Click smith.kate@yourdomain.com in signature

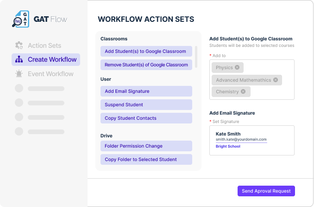coord(241,139)
